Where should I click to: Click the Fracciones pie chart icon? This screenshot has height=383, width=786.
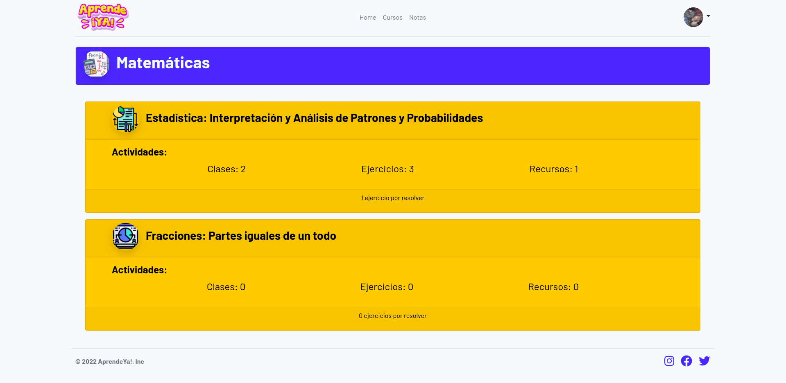click(125, 237)
